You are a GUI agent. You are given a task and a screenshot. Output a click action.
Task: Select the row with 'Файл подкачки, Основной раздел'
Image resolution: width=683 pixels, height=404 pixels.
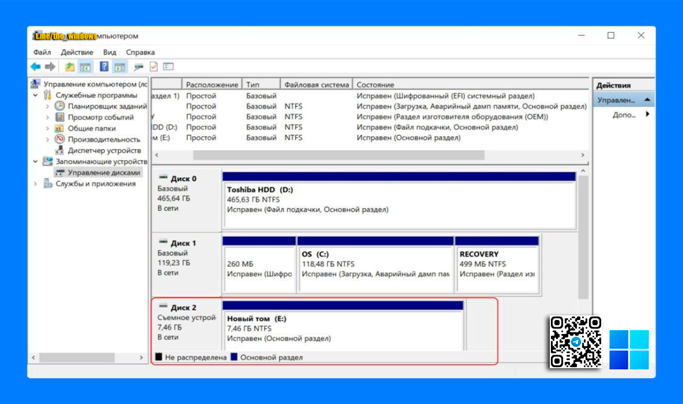(370, 127)
